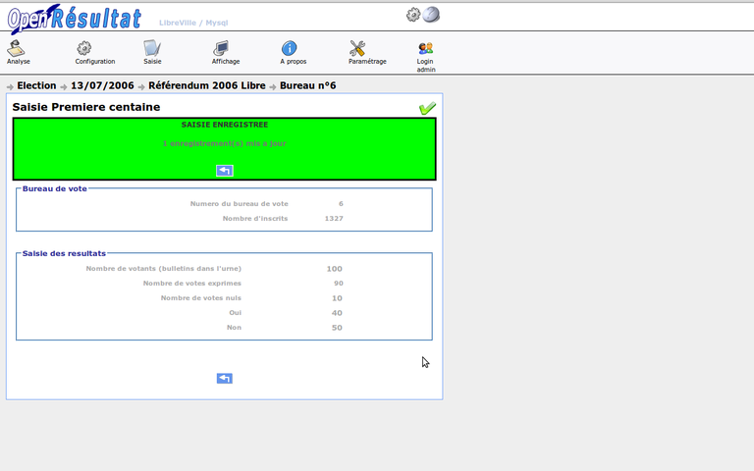The width and height of the screenshot is (754, 471).
Task: Click the return arrow inside green banner
Action: [224, 171]
